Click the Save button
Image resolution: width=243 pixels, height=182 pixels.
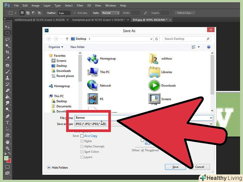coord(175,167)
